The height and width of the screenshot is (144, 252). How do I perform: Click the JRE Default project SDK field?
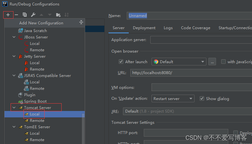(187, 111)
